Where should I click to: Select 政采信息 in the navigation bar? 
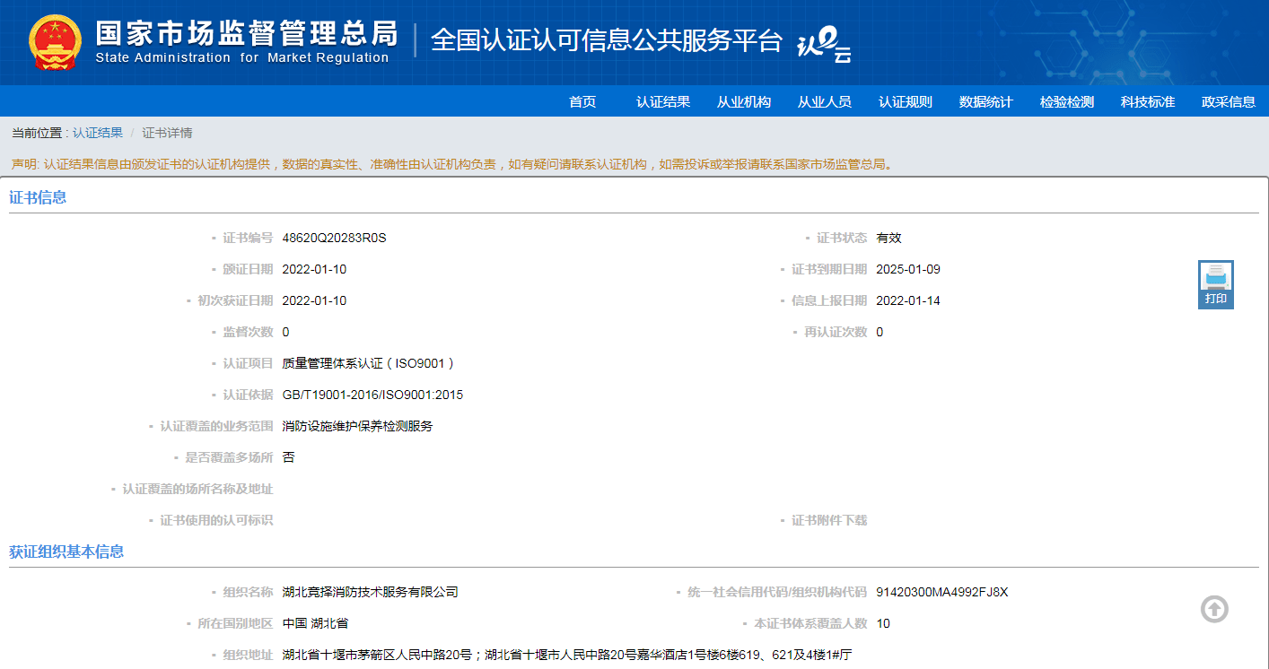coord(1229,102)
